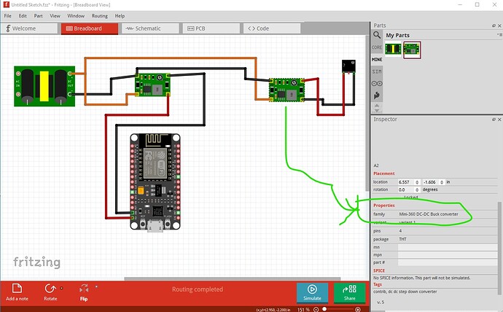Switch to the Welcome tab

[29, 28]
